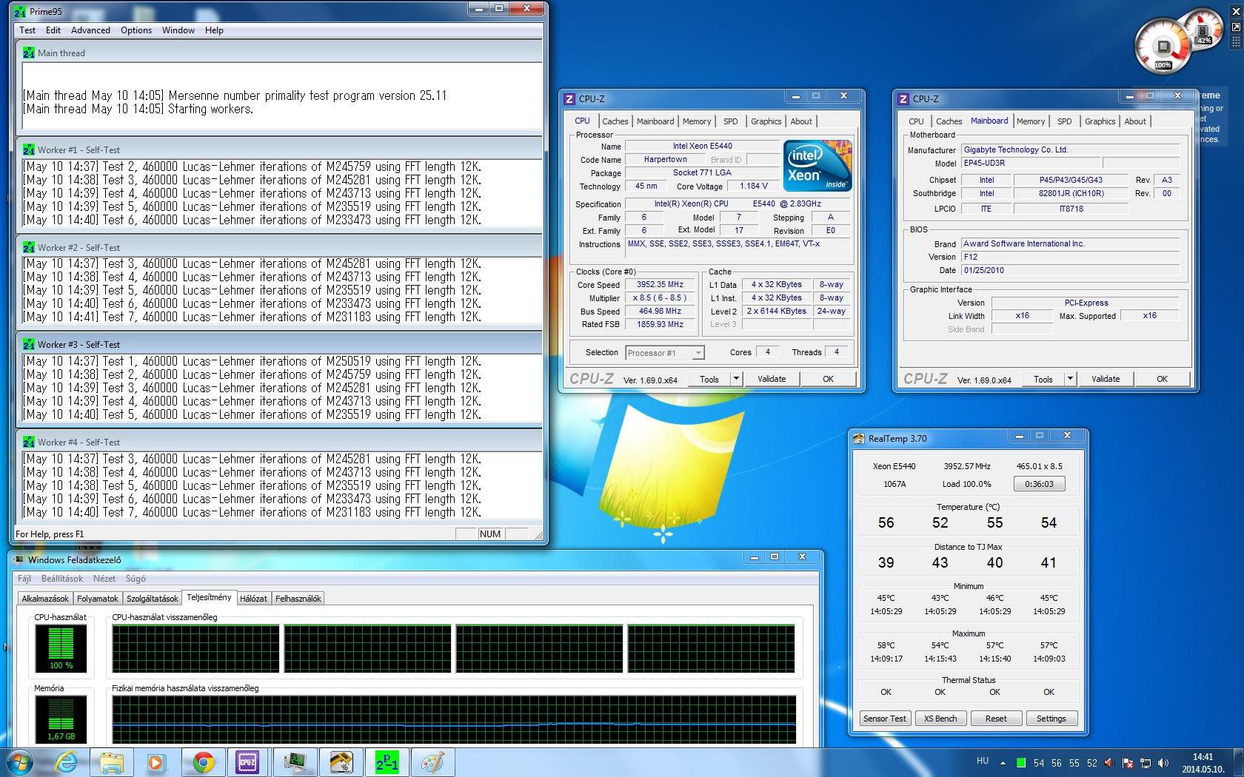Image resolution: width=1244 pixels, height=777 pixels.
Task: Click the Load 100.0% text in RealTemp
Action: (x=966, y=484)
